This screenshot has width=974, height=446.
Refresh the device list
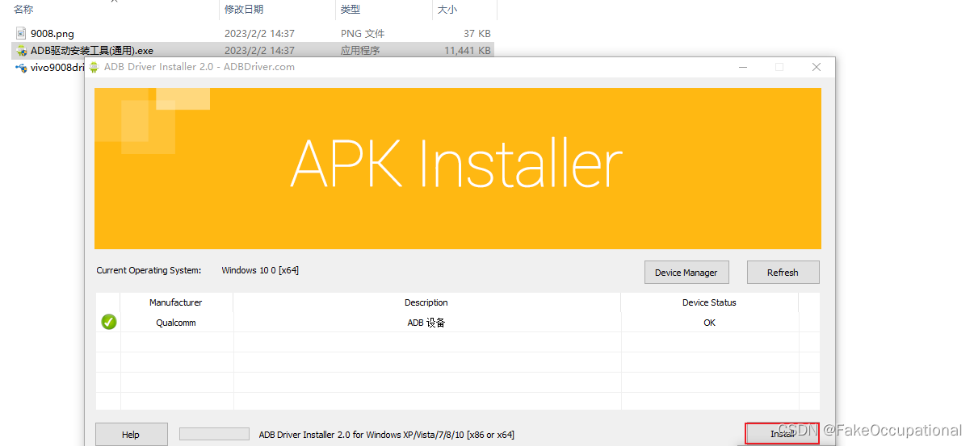point(783,273)
